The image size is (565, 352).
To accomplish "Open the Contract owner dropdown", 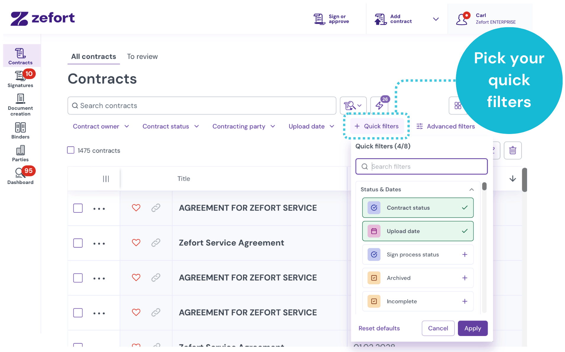I will [101, 126].
